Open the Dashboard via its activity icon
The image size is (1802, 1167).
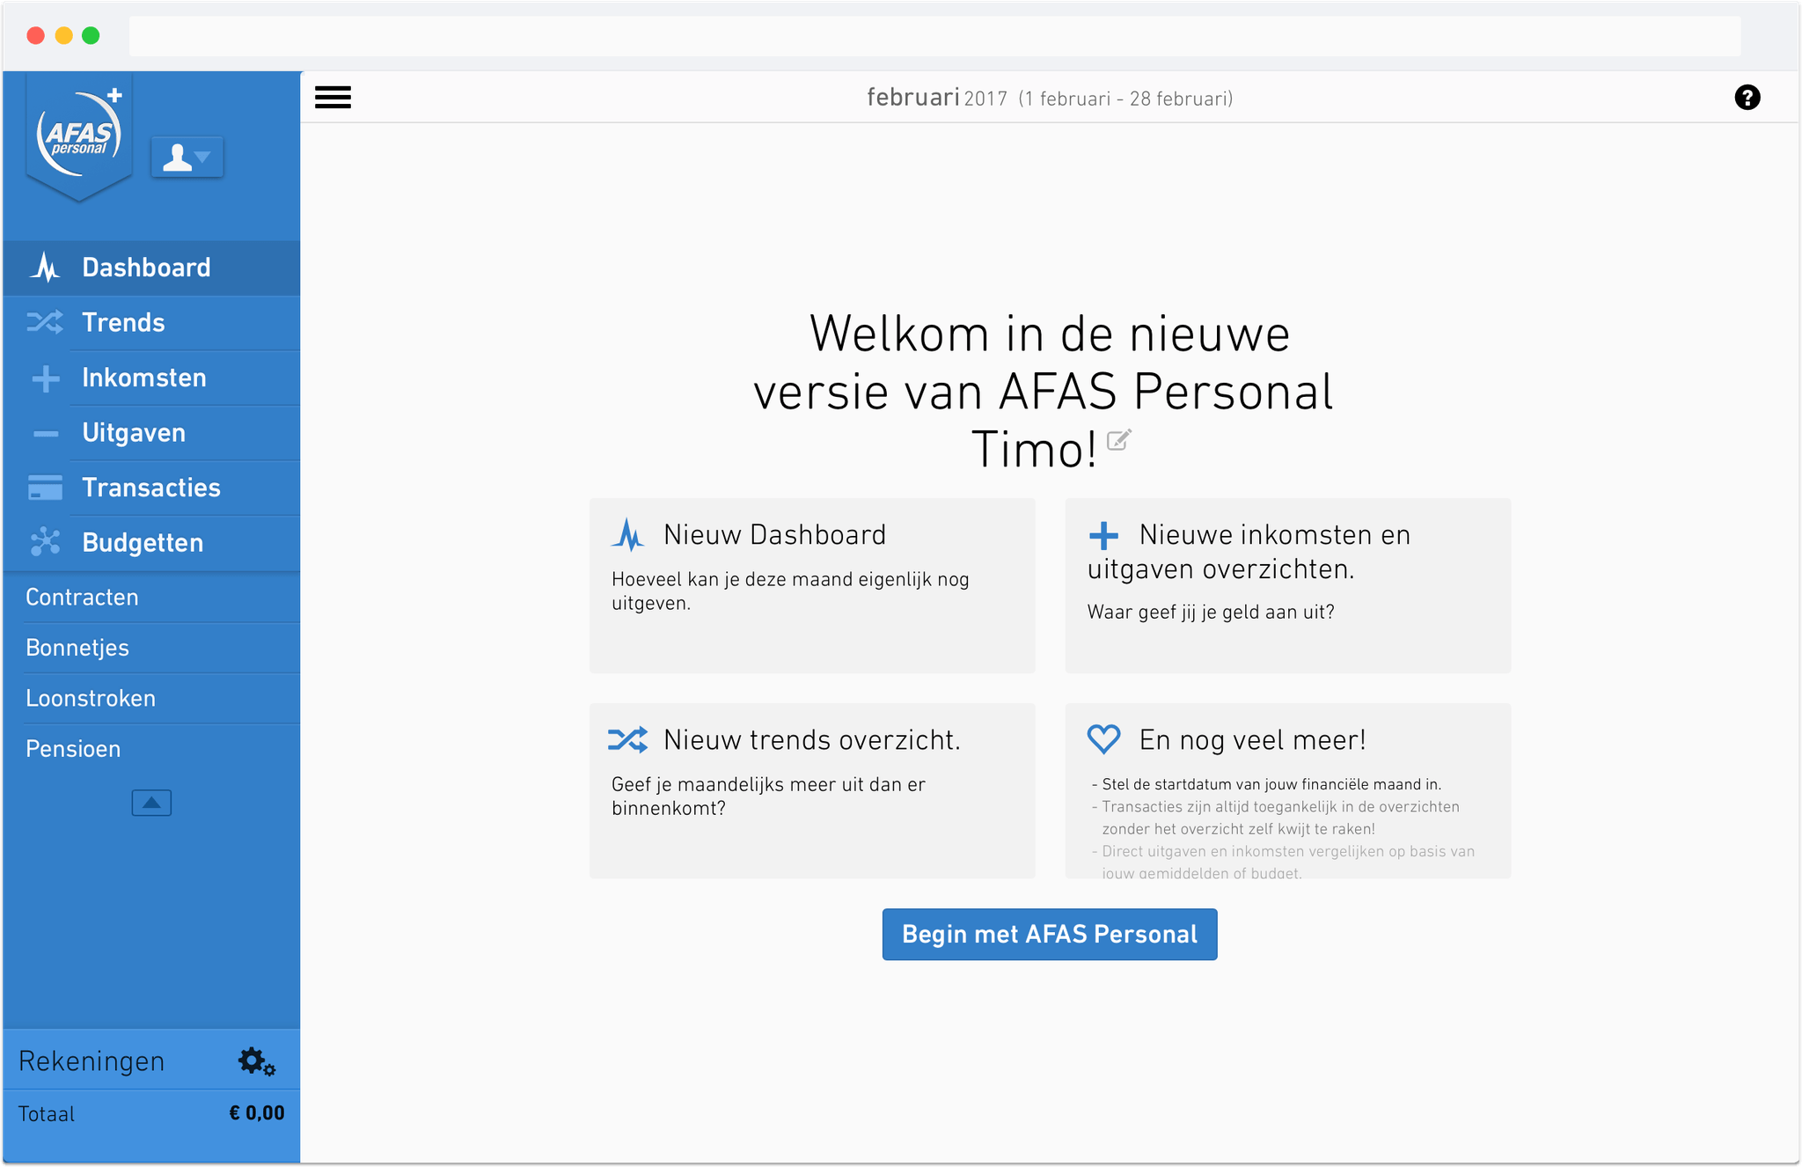click(46, 267)
